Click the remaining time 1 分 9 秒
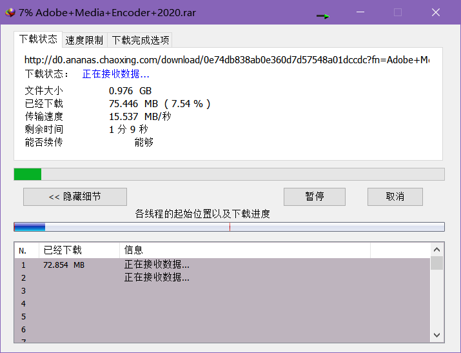Viewport: 461px width, 353px height. [x=128, y=130]
